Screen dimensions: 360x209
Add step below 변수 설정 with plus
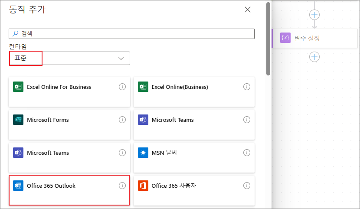pyautogui.click(x=314, y=57)
